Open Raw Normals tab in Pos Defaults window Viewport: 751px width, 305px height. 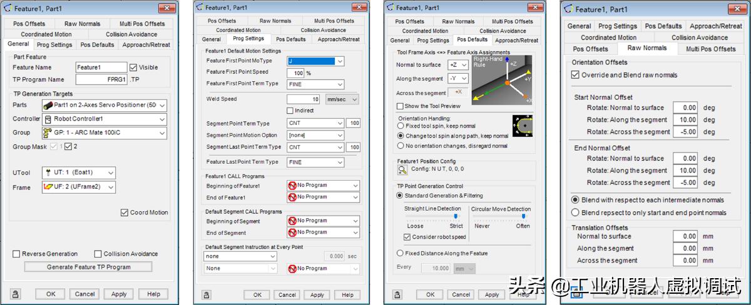click(x=458, y=21)
